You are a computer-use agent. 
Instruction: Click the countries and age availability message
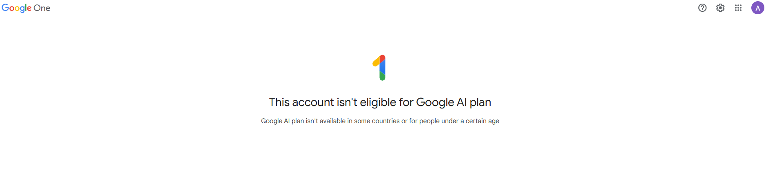[x=380, y=121]
